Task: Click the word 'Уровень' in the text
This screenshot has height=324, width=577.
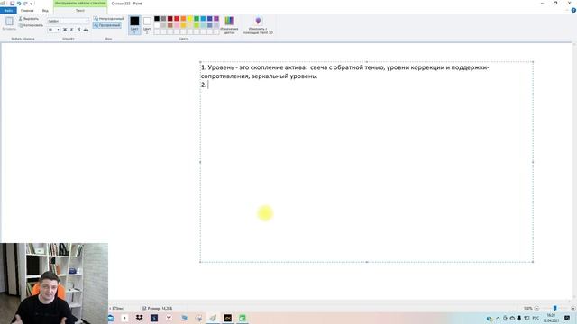Action: point(220,67)
